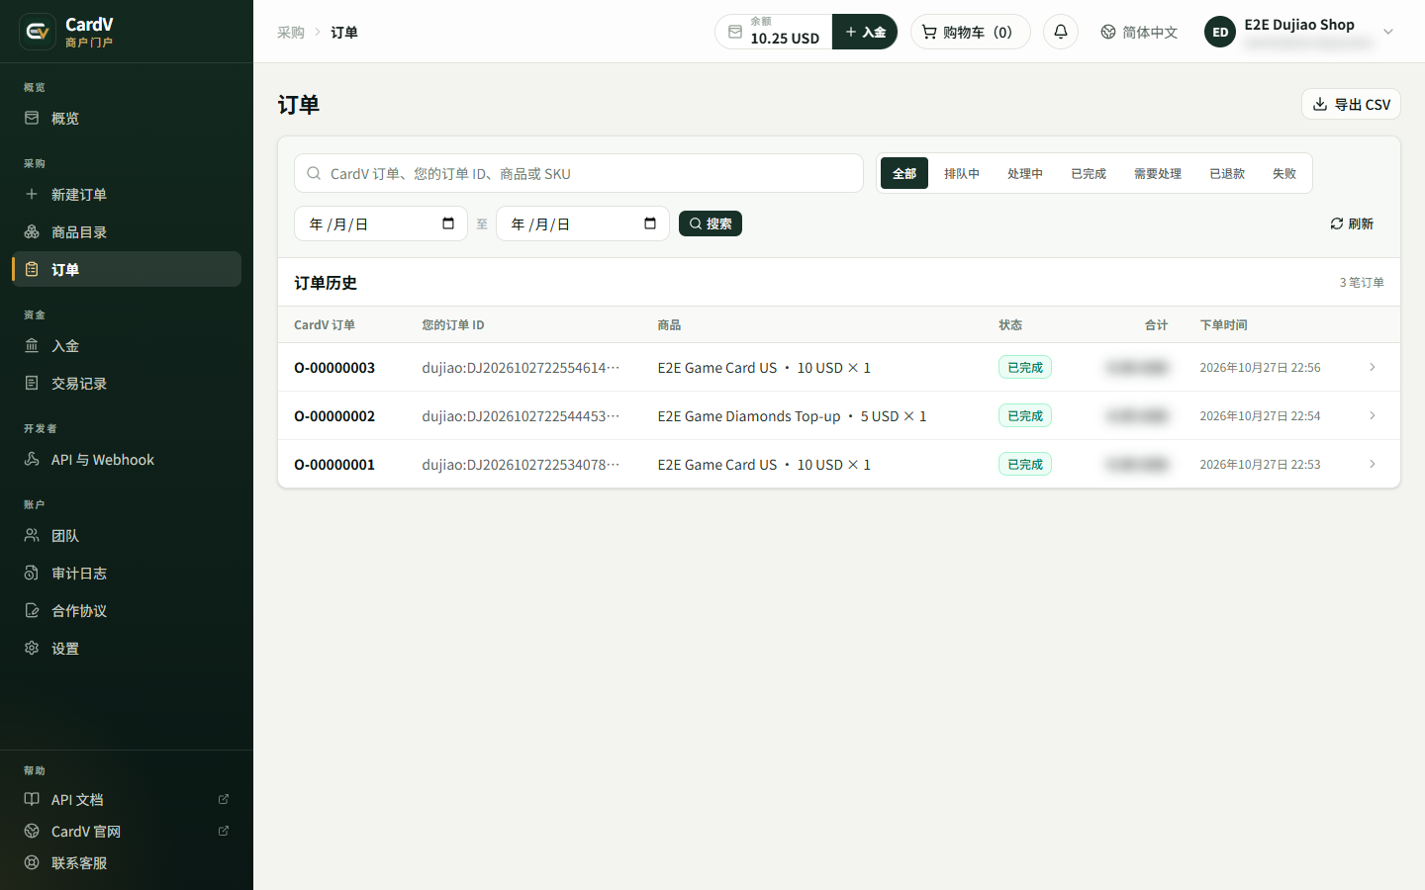Select the 全部 filter tab
This screenshot has height=890, width=1425.
pyautogui.click(x=904, y=173)
